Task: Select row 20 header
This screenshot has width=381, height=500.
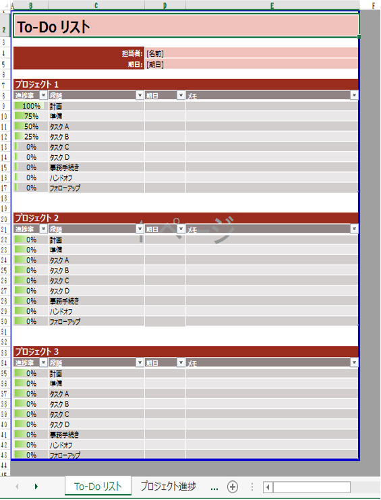Action: pyautogui.click(x=4, y=219)
